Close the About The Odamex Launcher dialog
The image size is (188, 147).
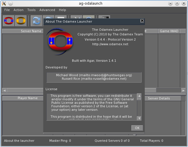click(142, 21)
